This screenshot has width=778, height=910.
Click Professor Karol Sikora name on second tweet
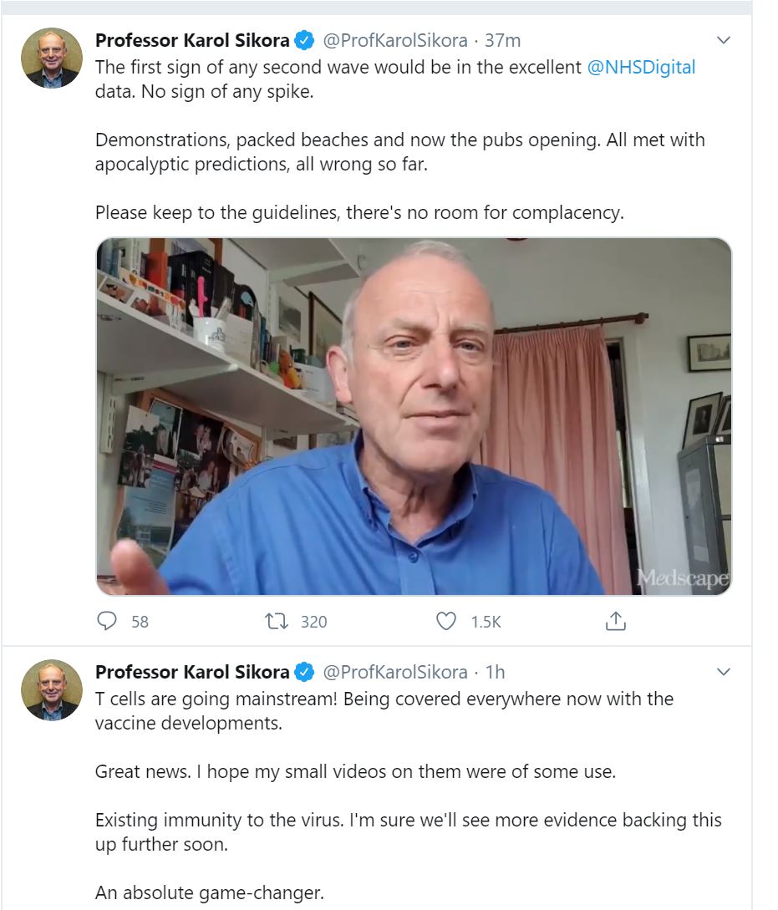(192, 672)
